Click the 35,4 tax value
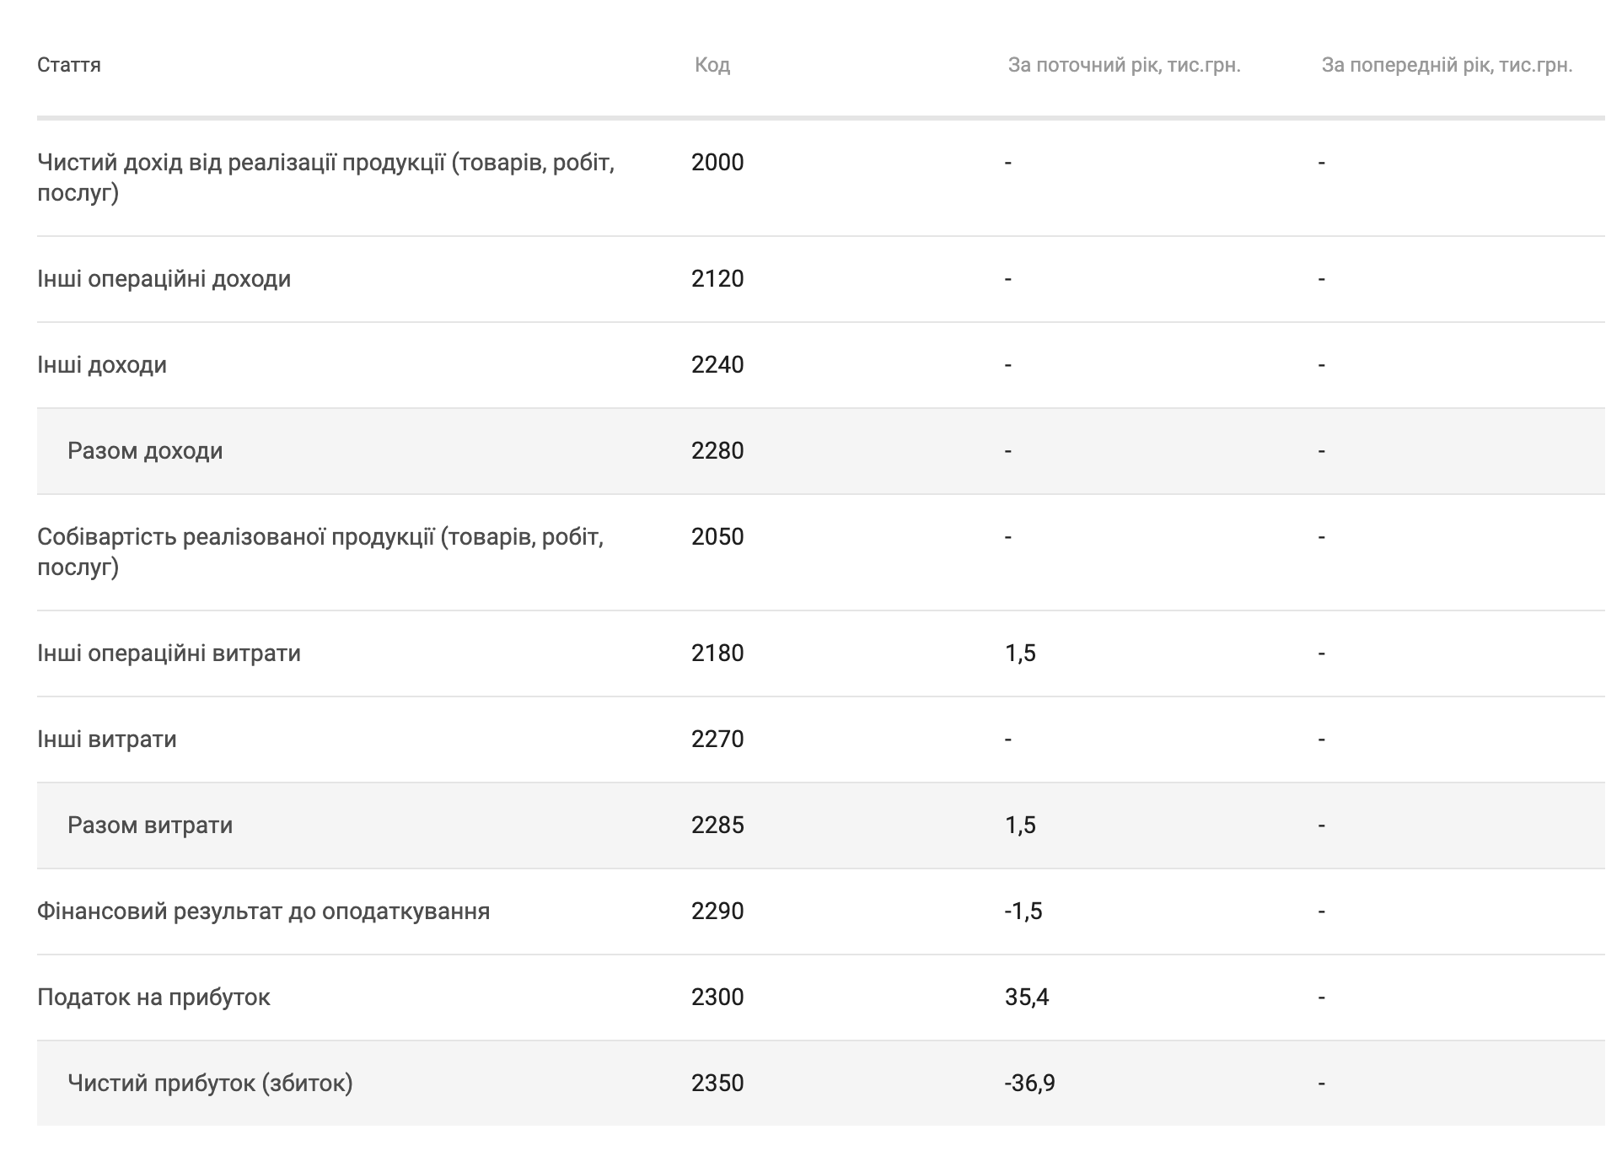1622x1167 pixels. (x=1027, y=998)
